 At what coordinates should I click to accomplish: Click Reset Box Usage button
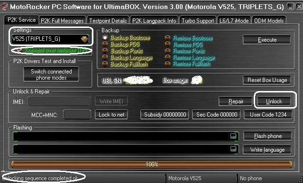tap(267, 80)
